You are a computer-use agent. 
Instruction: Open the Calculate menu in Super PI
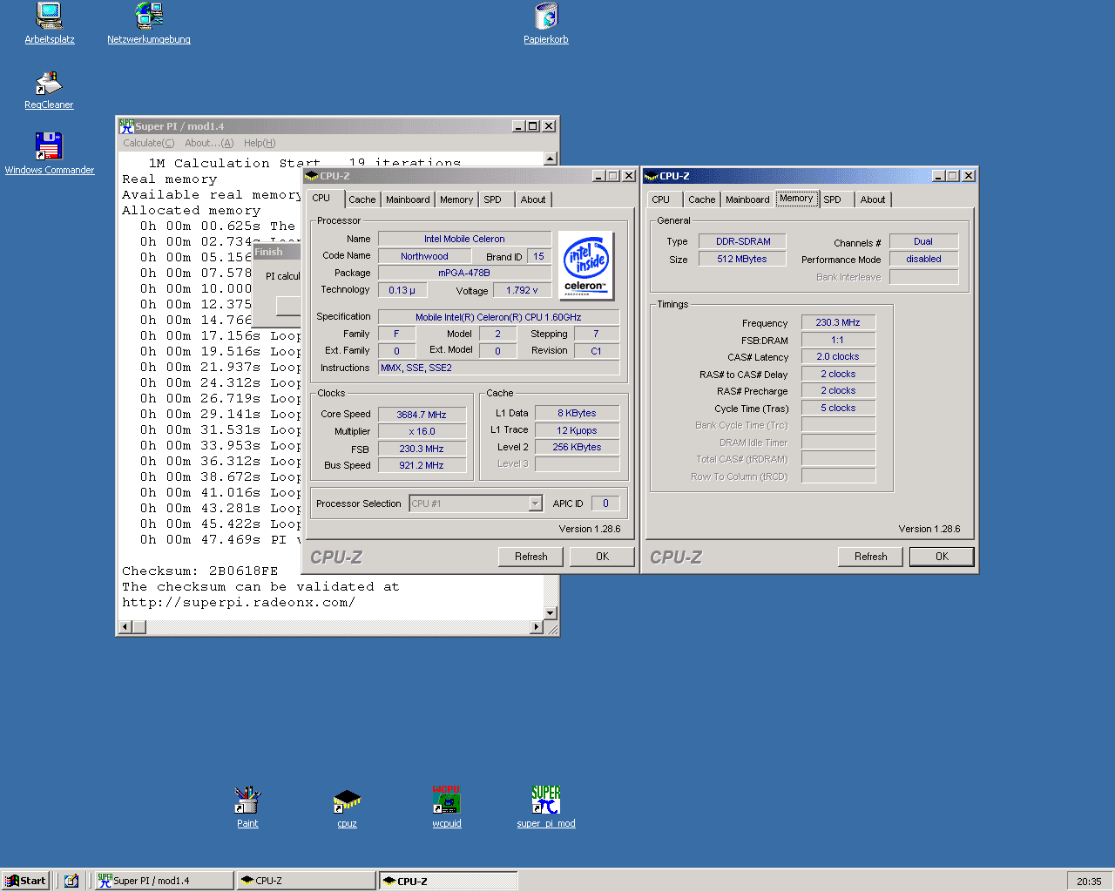click(x=148, y=143)
